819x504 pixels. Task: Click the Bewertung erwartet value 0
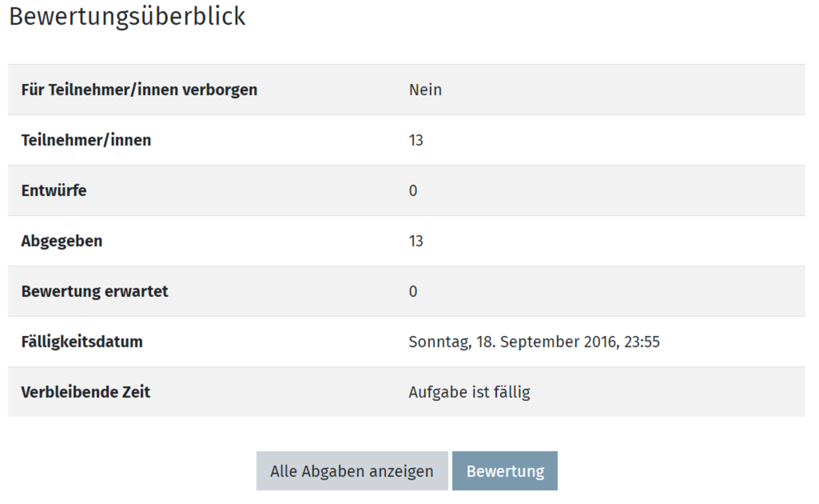(x=413, y=292)
